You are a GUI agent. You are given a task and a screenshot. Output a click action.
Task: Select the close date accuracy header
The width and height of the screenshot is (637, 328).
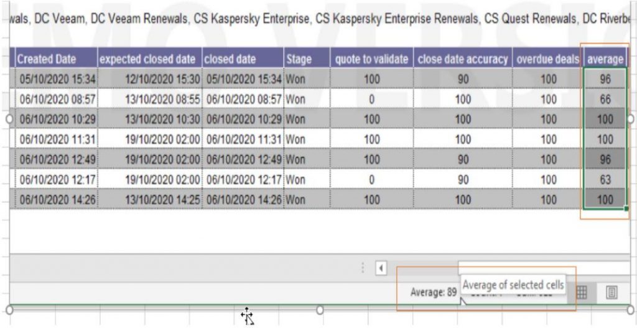pyautogui.click(x=462, y=59)
